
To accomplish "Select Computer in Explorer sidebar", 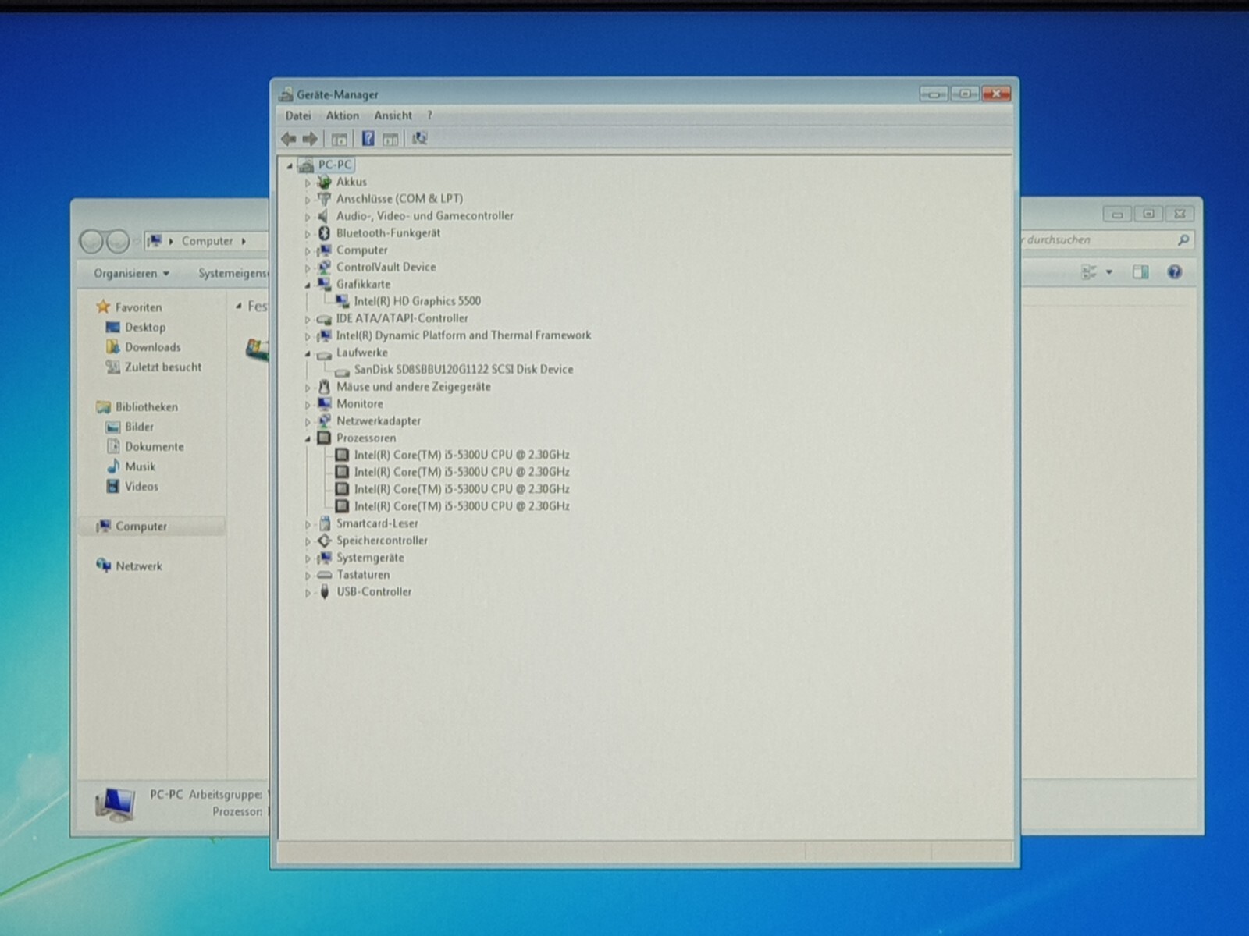I will coord(141,526).
